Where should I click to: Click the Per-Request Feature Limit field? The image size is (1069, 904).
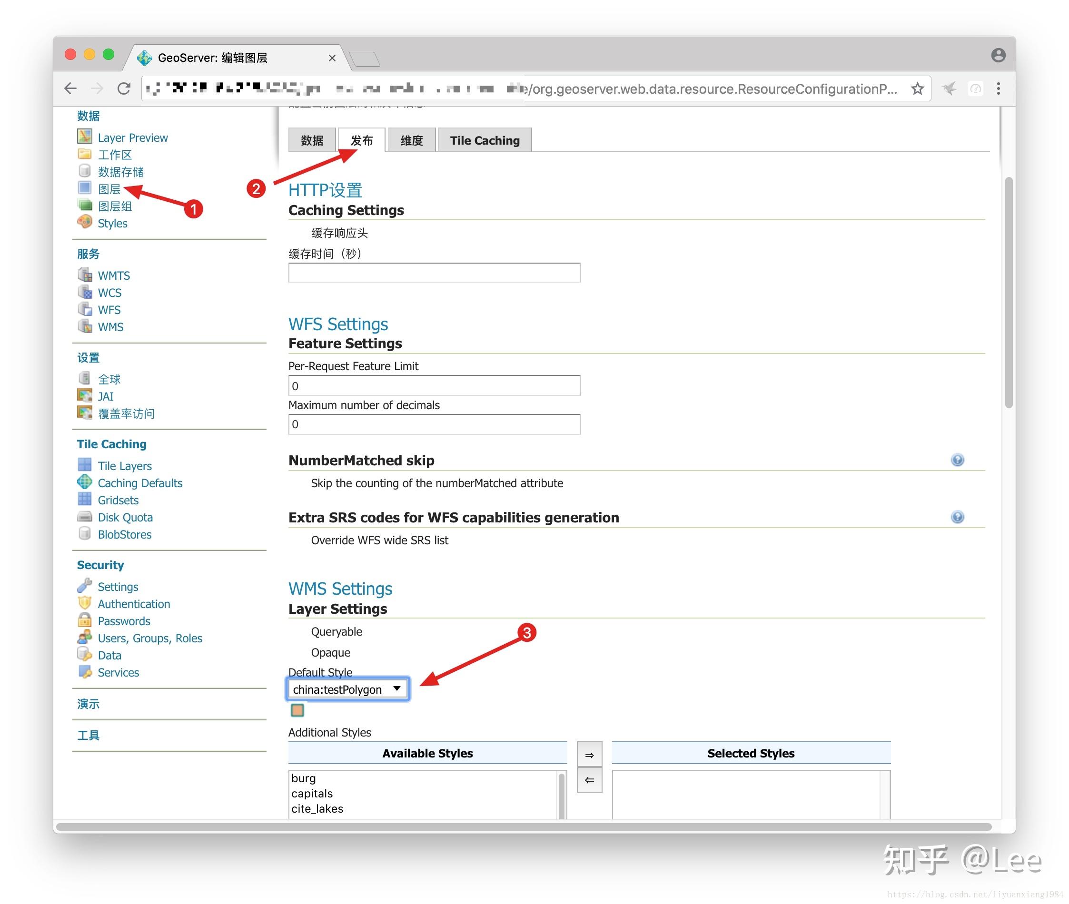tap(434, 385)
